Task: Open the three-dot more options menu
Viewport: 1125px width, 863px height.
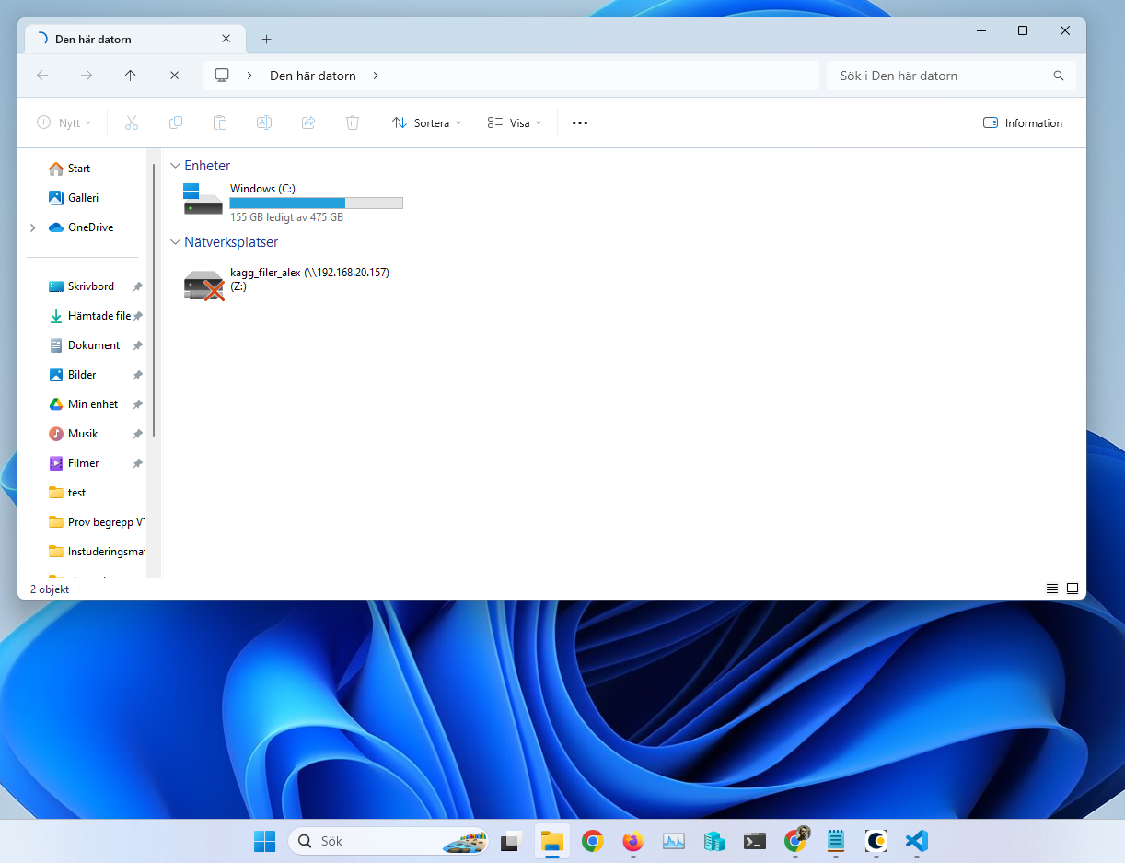Action: pyautogui.click(x=580, y=123)
